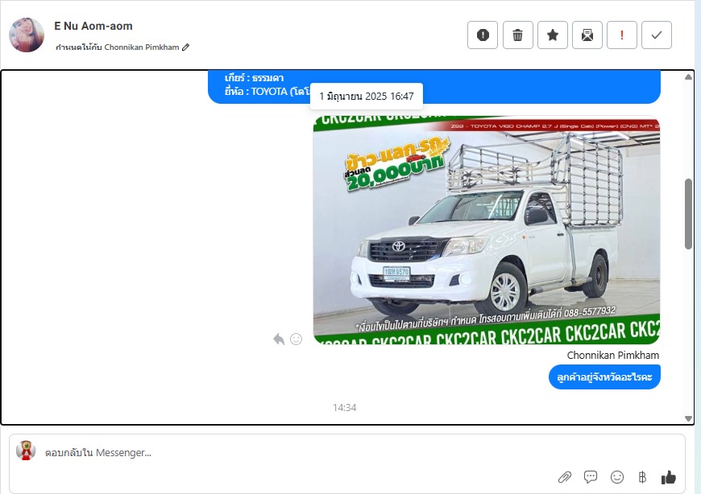
Task: Mark conversation as unread envelope icon
Action: 587,35
